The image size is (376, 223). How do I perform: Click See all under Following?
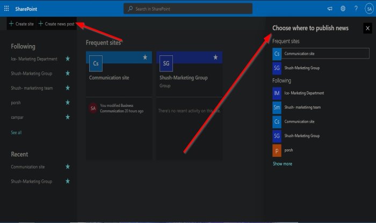click(x=16, y=132)
